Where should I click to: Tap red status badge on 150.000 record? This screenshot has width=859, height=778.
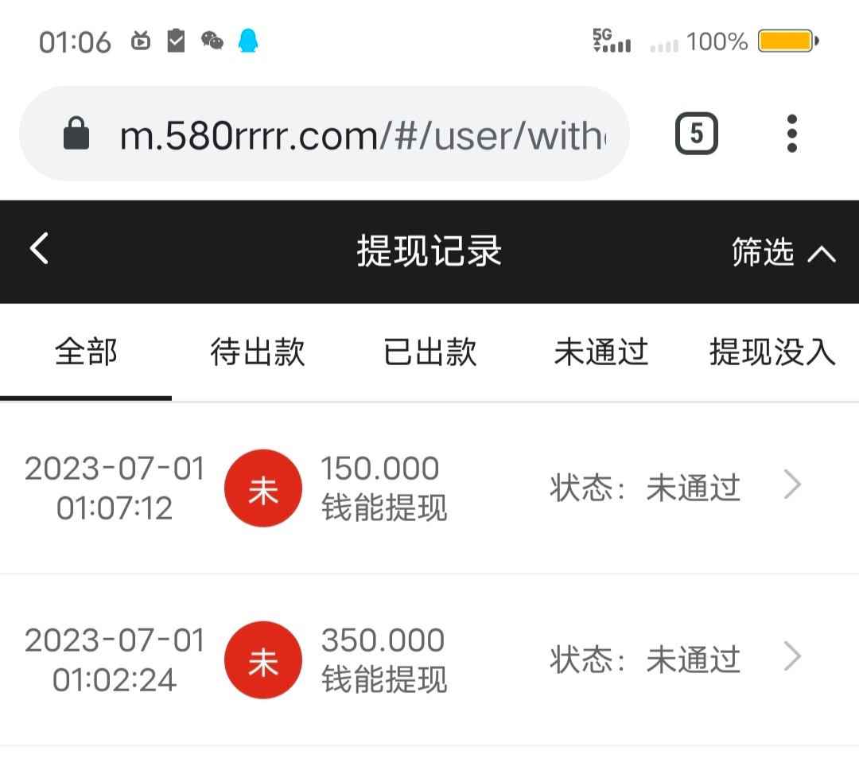click(263, 488)
